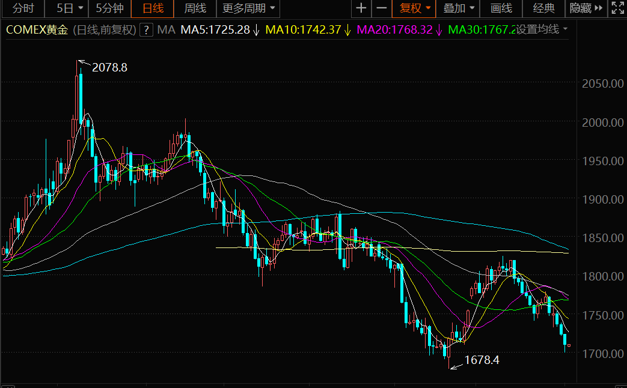627x388 pixels.
Task: Click the arrow beside the 1678.4 low marker
Action: click(x=457, y=364)
